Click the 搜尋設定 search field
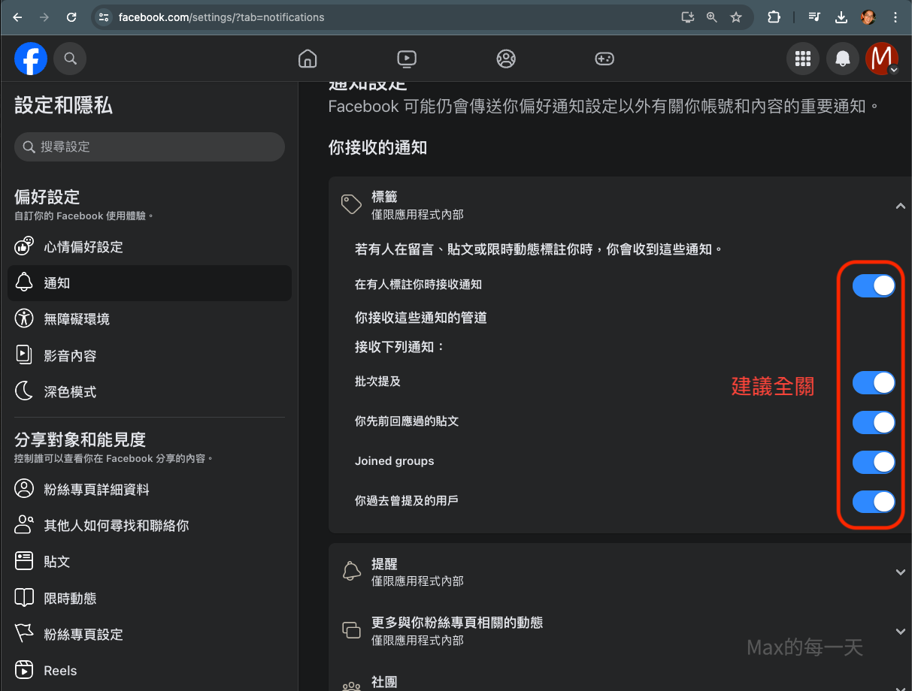This screenshot has width=912, height=691. pos(150,147)
